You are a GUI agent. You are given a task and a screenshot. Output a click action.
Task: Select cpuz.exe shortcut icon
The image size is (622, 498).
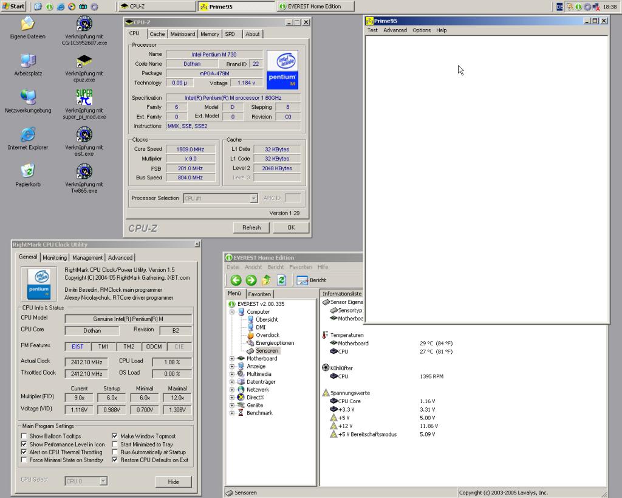84,61
